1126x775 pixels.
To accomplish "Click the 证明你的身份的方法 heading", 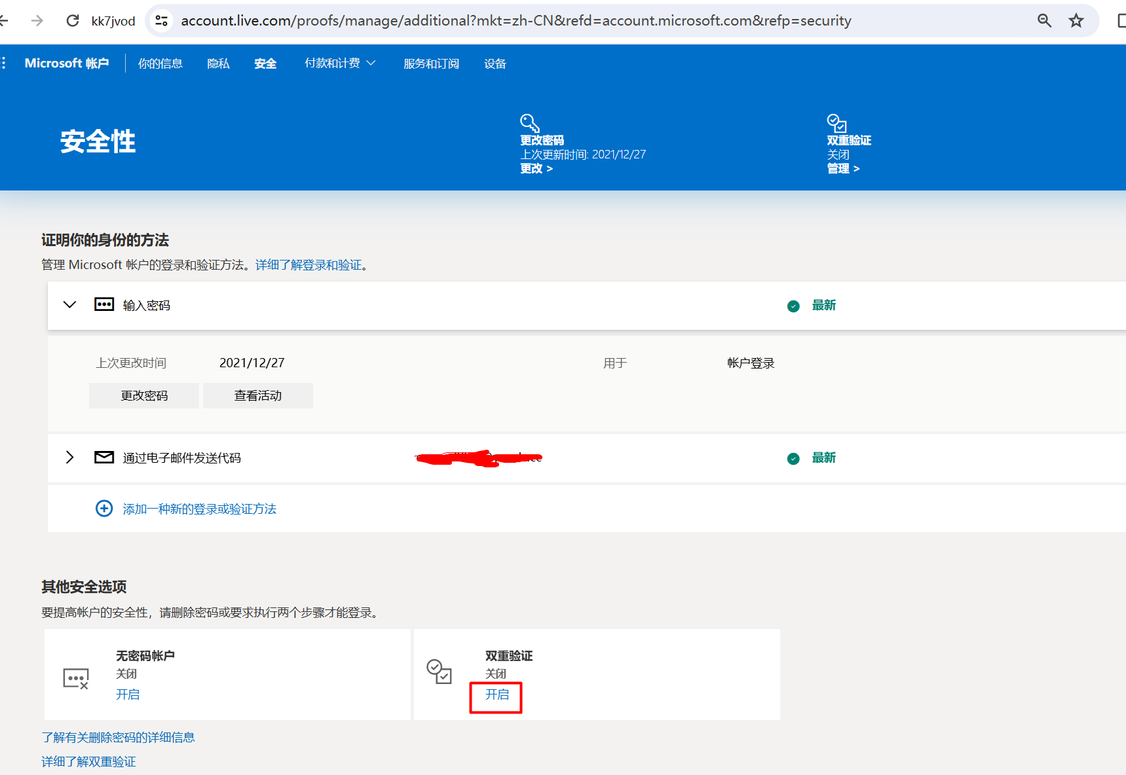I will click(105, 240).
